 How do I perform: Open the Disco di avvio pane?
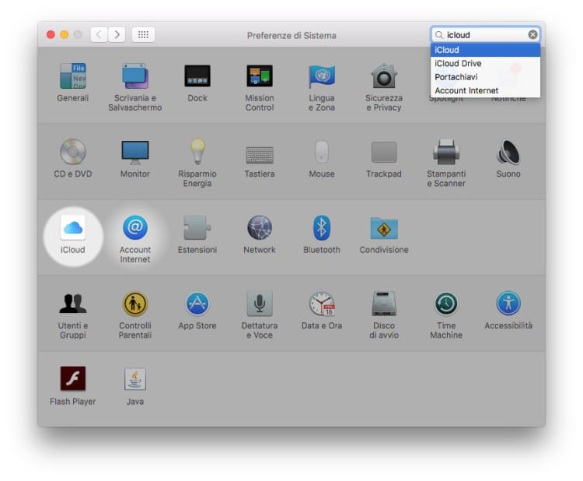point(384,304)
